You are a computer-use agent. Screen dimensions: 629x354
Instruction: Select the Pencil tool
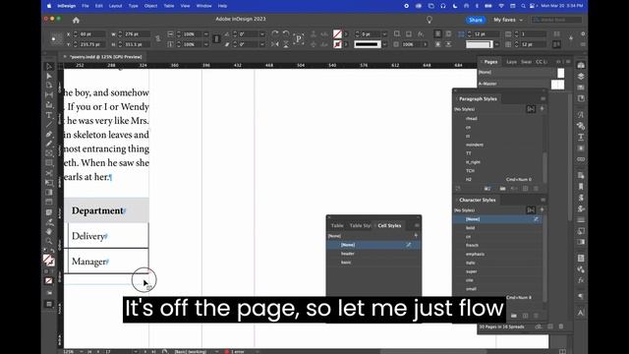pos(49,144)
